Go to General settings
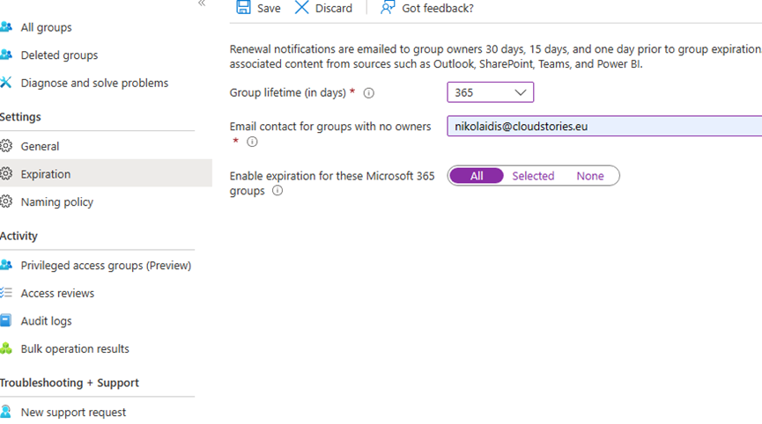The height and width of the screenshot is (424, 762). 40,146
